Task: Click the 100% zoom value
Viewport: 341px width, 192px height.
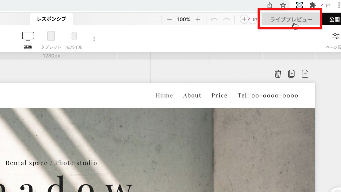Action: pos(183,19)
